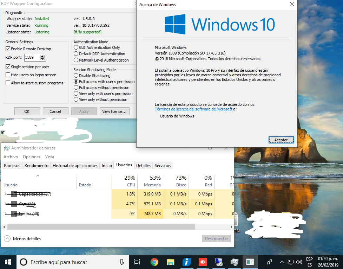Select Full access with user's permission
This screenshot has height=269, width=343.
coord(76,82)
